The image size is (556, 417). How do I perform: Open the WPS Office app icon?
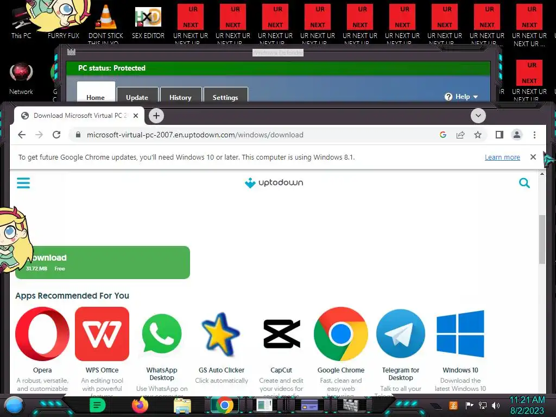coord(102,334)
